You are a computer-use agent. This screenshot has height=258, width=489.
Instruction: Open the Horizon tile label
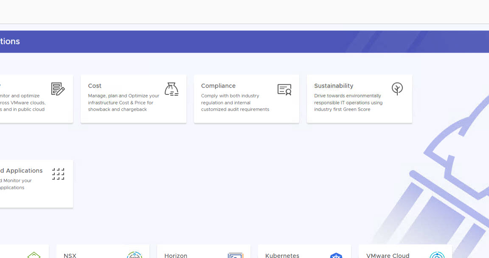(176, 255)
